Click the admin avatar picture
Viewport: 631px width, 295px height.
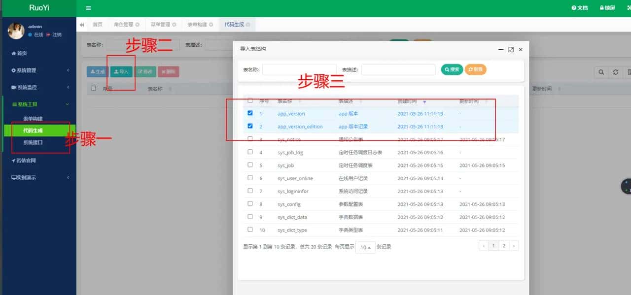click(16, 31)
